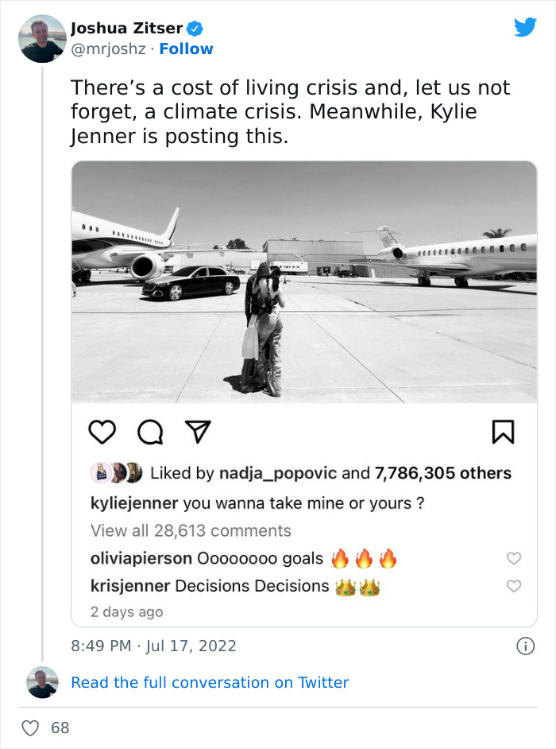Follow @mrjoshz via the Follow link
This screenshot has width=556, height=749.
point(186,49)
